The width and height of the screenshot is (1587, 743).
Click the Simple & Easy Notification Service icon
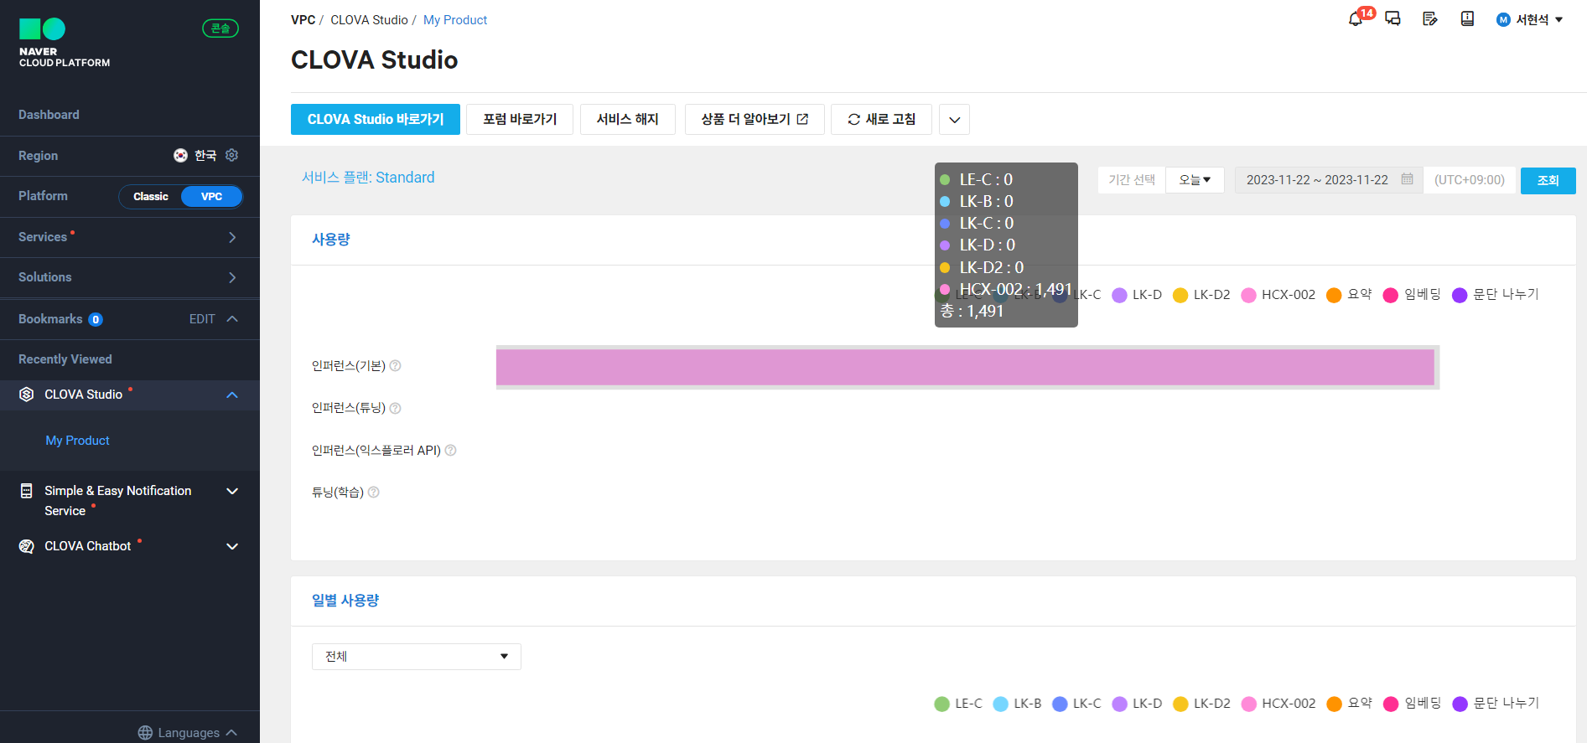pyautogui.click(x=27, y=491)
